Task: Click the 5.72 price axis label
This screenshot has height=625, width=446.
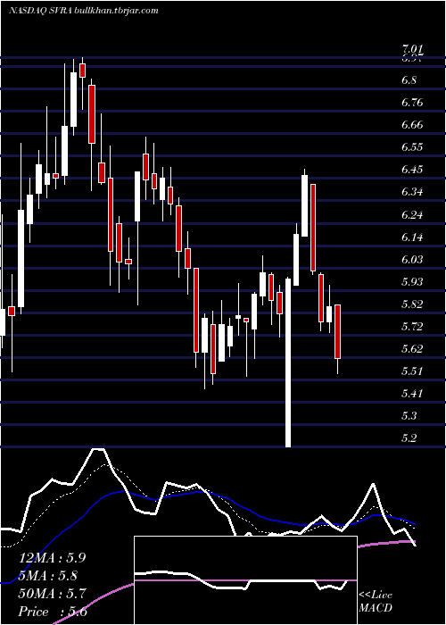Action: click(x=412, y=327)
